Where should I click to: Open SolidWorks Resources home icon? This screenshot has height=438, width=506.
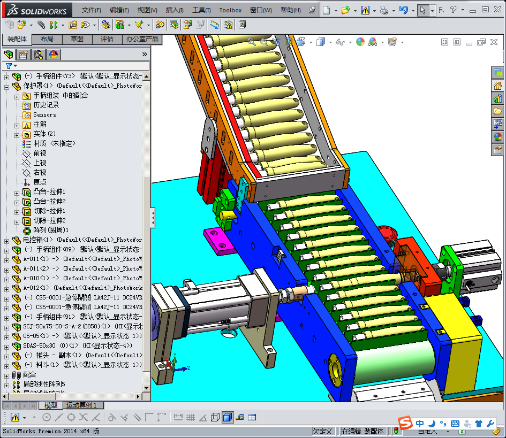[498, 86]
